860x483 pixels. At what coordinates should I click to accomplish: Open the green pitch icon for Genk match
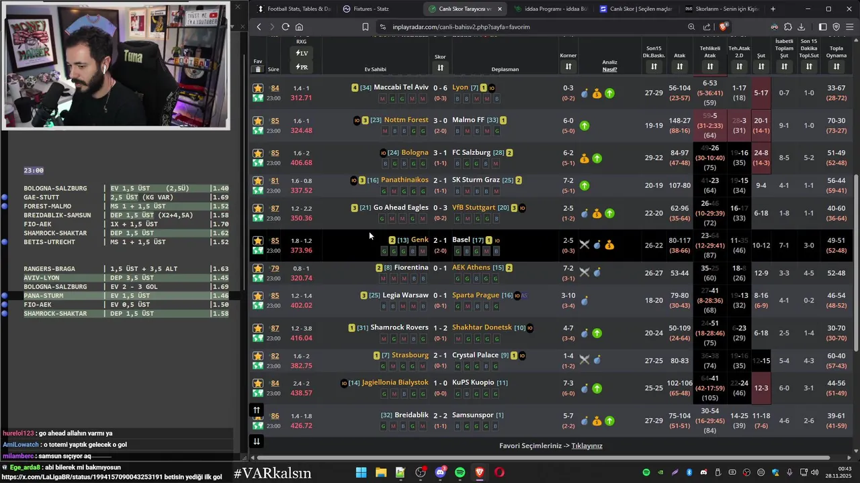(257, 250)
